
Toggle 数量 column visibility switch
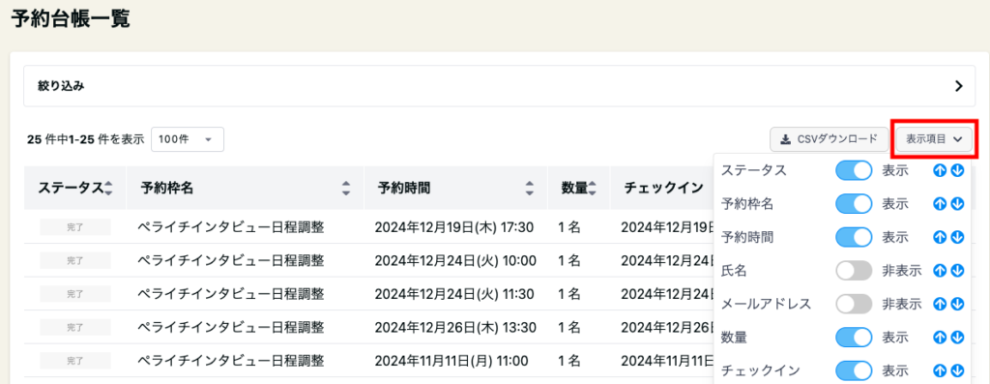pos(854,338)
